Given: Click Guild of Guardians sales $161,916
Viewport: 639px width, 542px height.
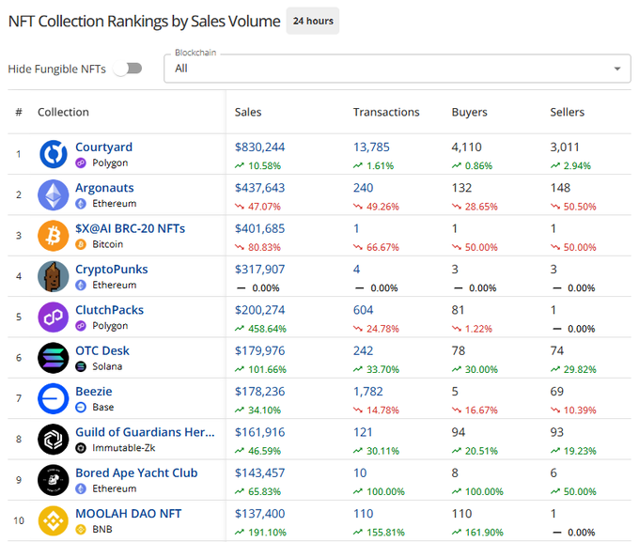Looking at the screenshot, I should pyautogui.click(x=260, y=432).
